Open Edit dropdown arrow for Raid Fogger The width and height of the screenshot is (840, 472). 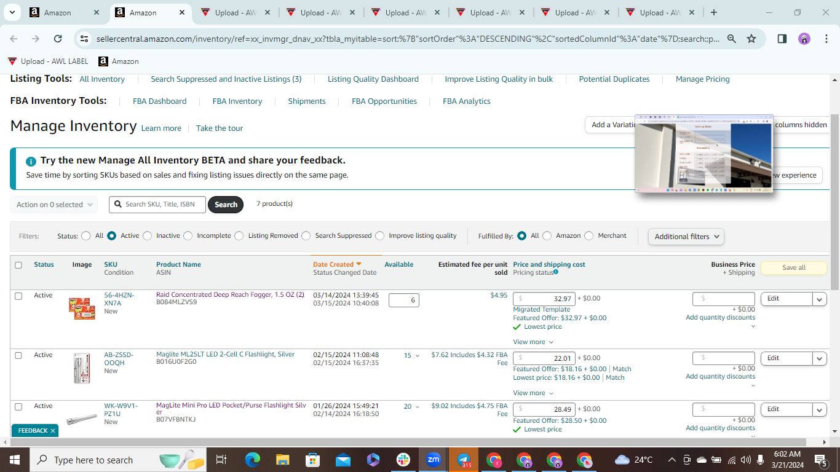[x=820, y=299]
